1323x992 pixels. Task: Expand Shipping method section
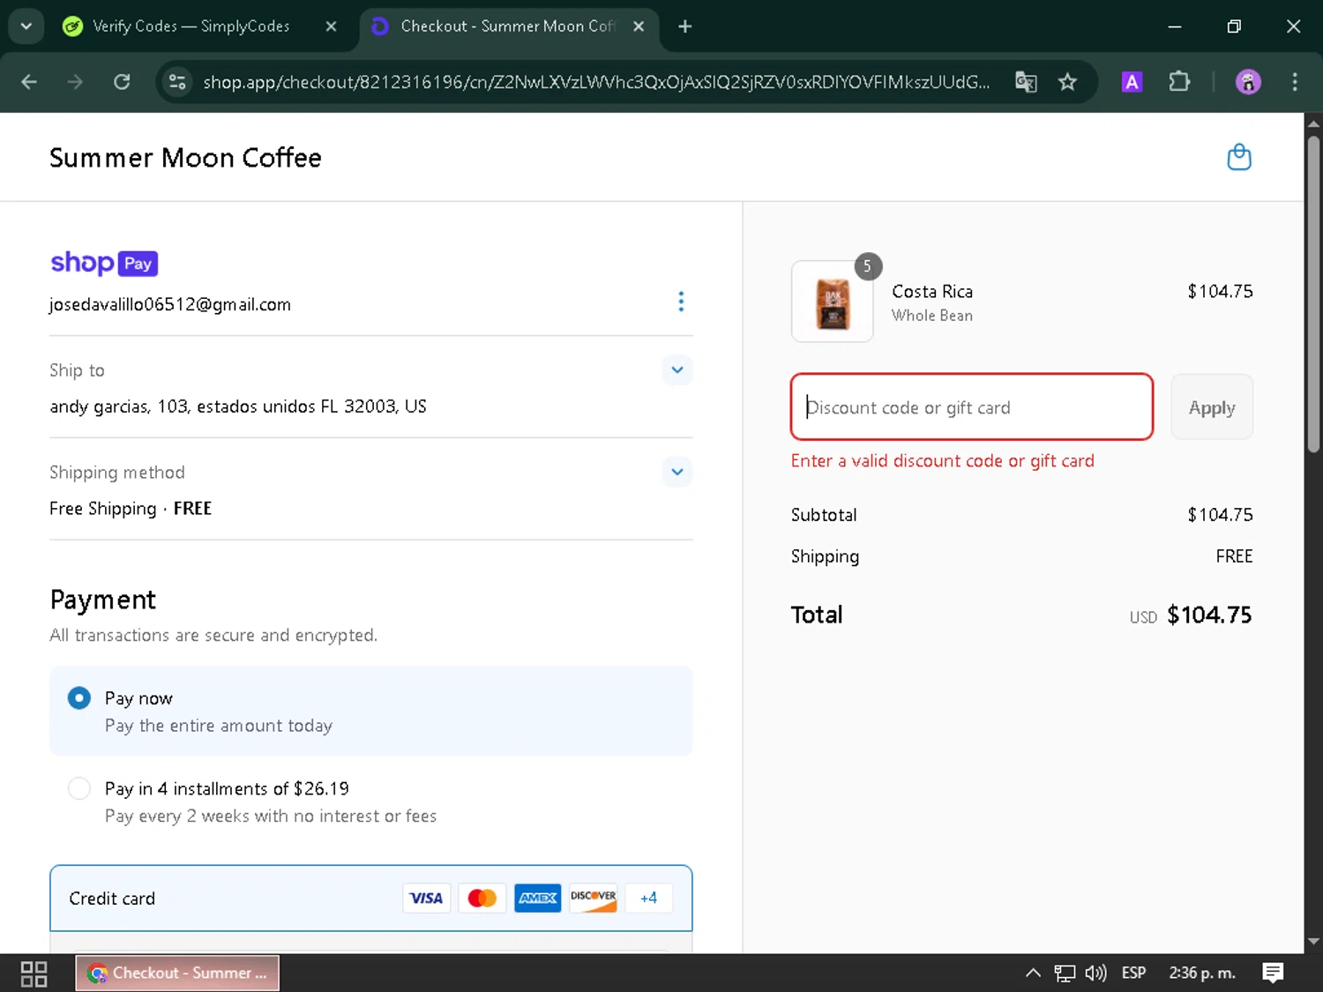click(x=677, y=472)
